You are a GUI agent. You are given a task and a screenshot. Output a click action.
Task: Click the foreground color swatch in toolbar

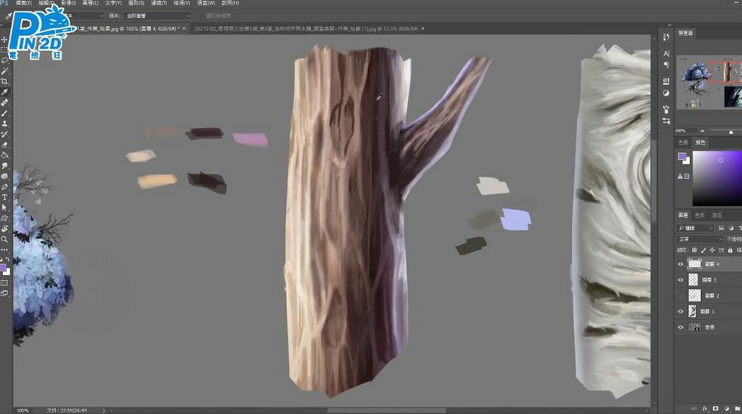click(x=4, y=268)
